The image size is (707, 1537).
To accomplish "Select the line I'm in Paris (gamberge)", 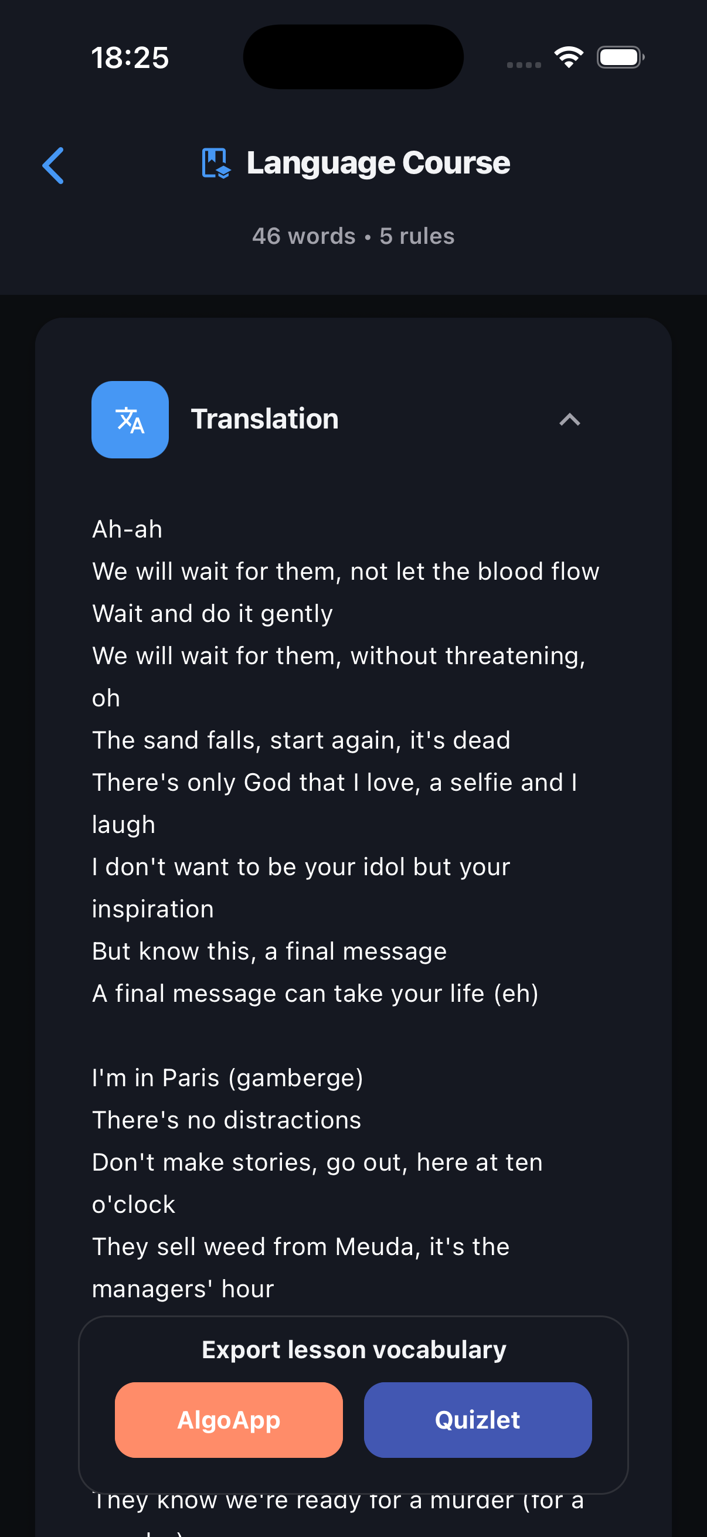I will 228,1077.
